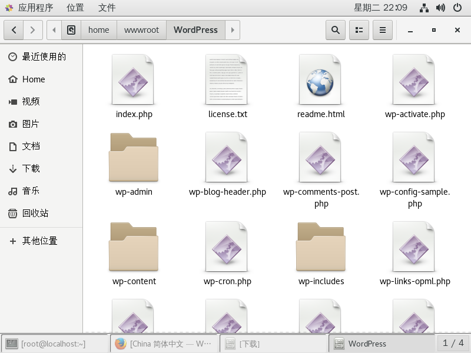Select the wp-activate.php file icon
Screen dimensions: 471x353
(x=414, y=79)
